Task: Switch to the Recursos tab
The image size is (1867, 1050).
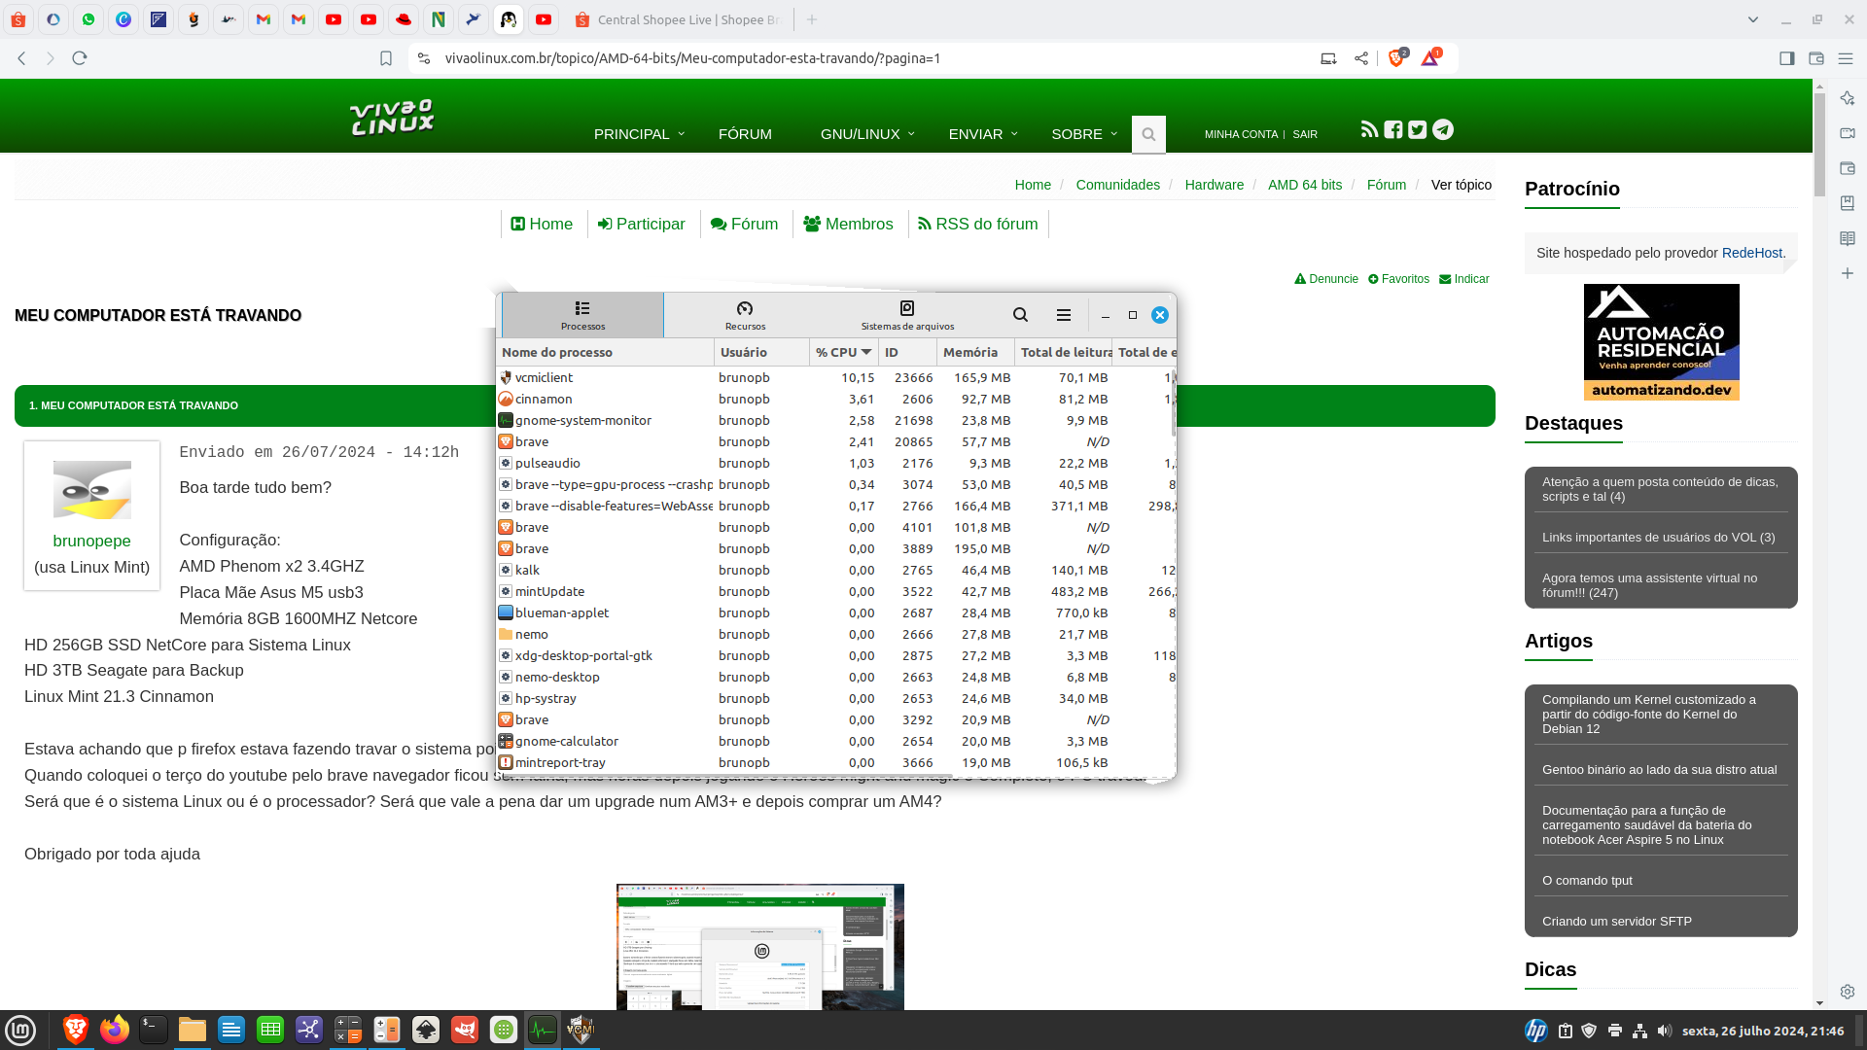Action: 745,315
